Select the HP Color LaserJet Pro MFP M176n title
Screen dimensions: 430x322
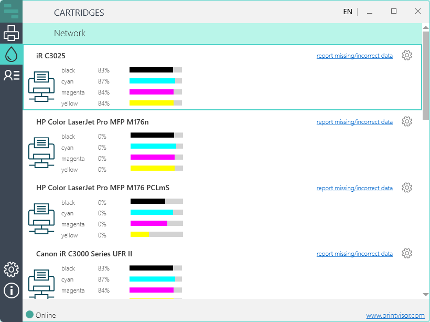(x=92, y=122)
